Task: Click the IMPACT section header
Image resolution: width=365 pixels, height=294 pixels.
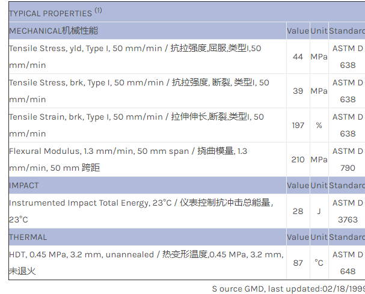Action: pyautogui.click(x=24, y=185)
